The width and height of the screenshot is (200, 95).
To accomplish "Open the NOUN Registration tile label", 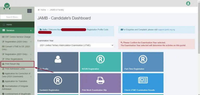I will (x=90, y=69).
